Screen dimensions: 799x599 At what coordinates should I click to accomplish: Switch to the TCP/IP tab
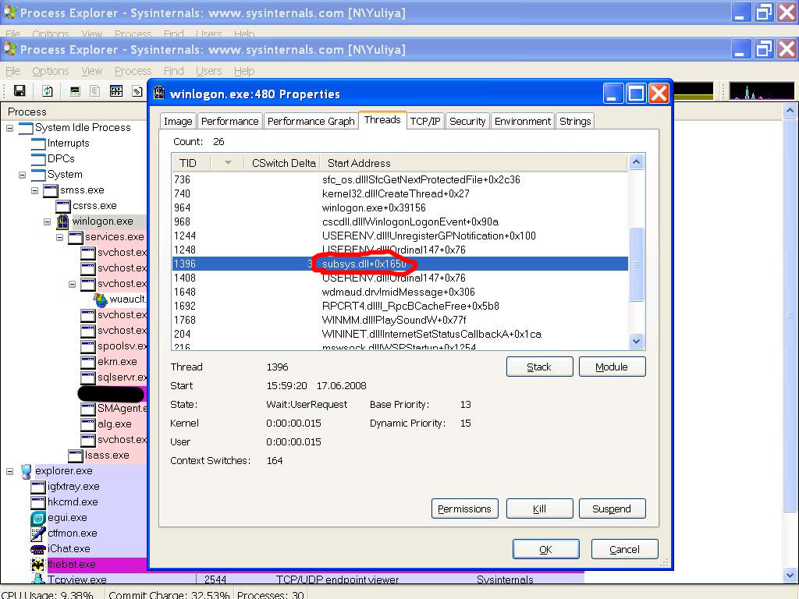click(x=425, y=121)
